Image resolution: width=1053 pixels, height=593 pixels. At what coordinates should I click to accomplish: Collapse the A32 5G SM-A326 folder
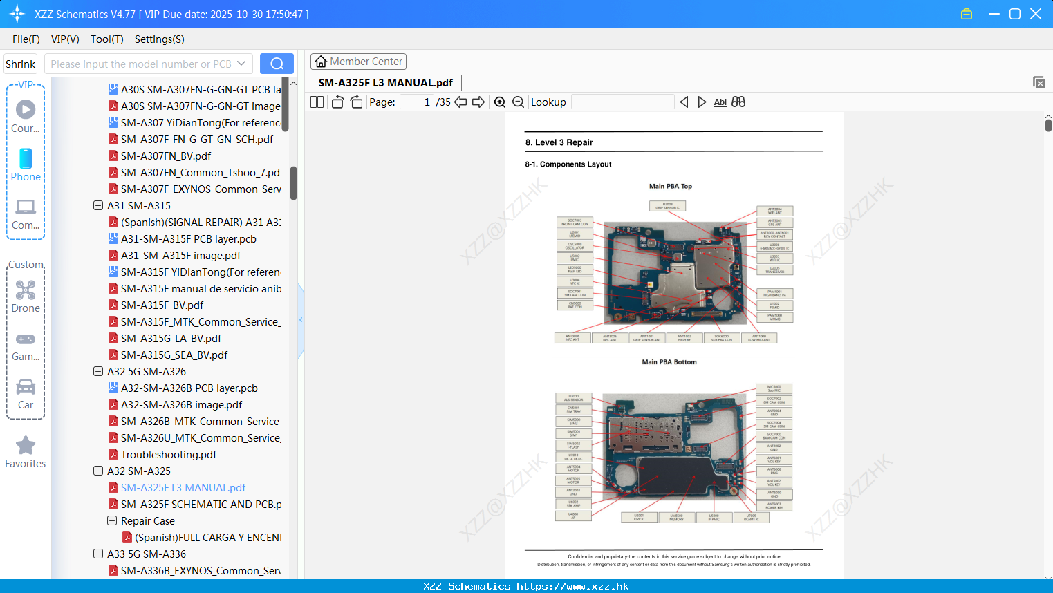(98, 371)
